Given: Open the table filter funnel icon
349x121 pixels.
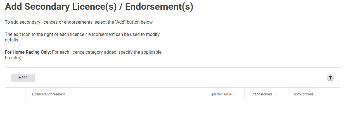Looking at the screenshot, I should click(330, 78).
